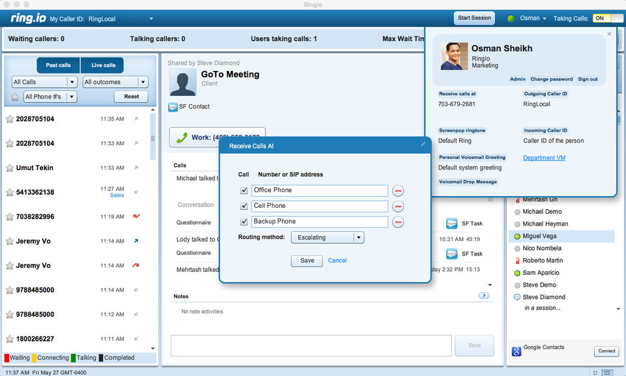
Task: Click Osman Sheikh's profile photo
Action: pos(455,56)
